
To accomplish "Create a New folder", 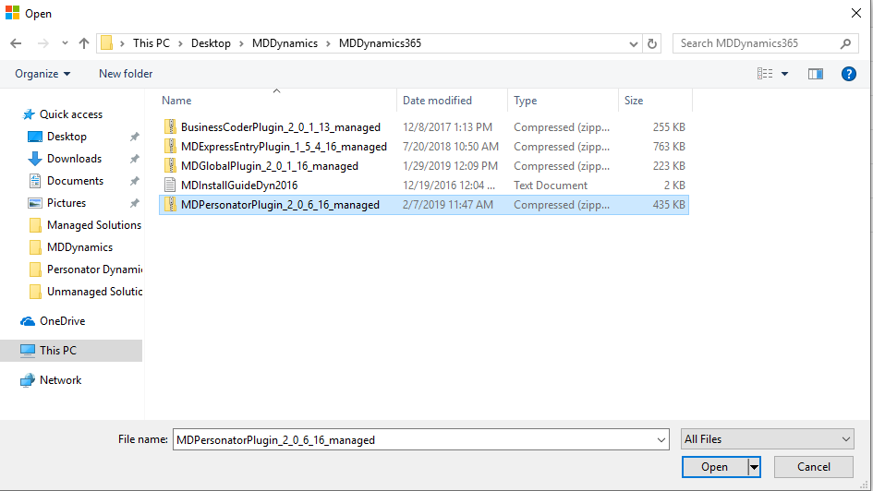I will [x=126, y=74].
